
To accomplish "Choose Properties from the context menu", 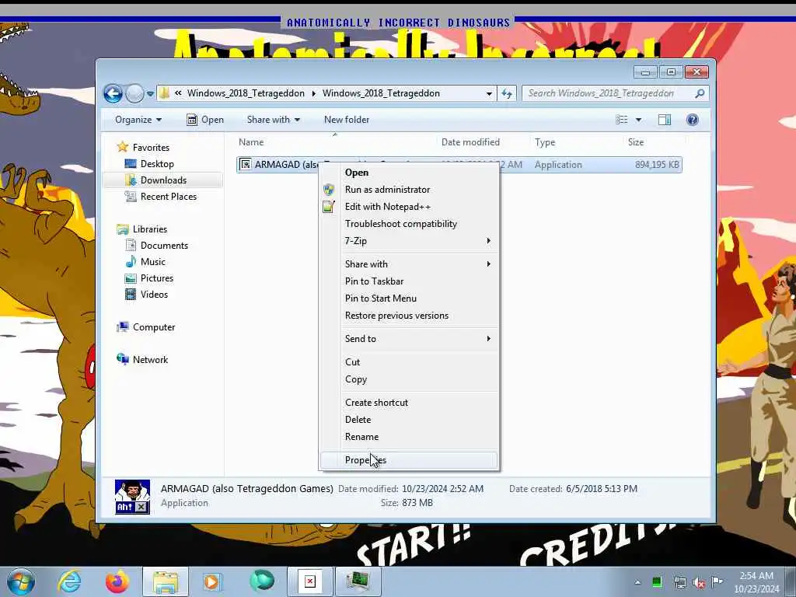I will [409, 460].
